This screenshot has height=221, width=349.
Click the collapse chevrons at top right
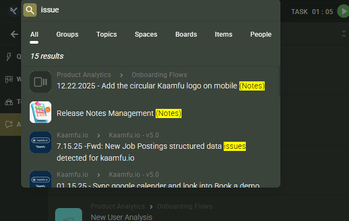(344, 34)
